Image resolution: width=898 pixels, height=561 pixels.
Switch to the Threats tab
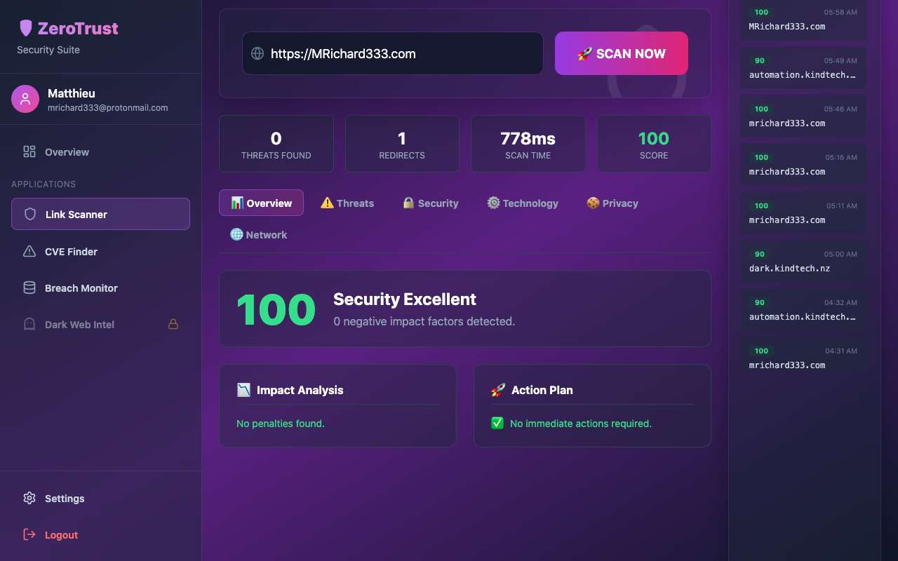347,203
